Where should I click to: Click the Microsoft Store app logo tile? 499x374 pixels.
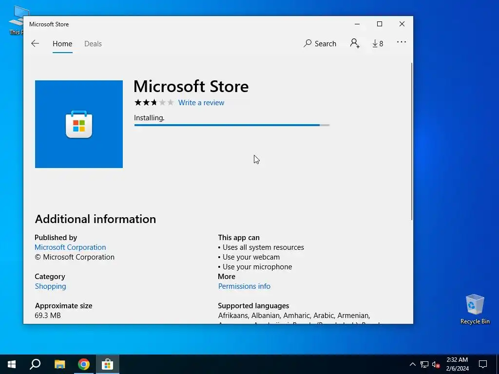(79, 124)
